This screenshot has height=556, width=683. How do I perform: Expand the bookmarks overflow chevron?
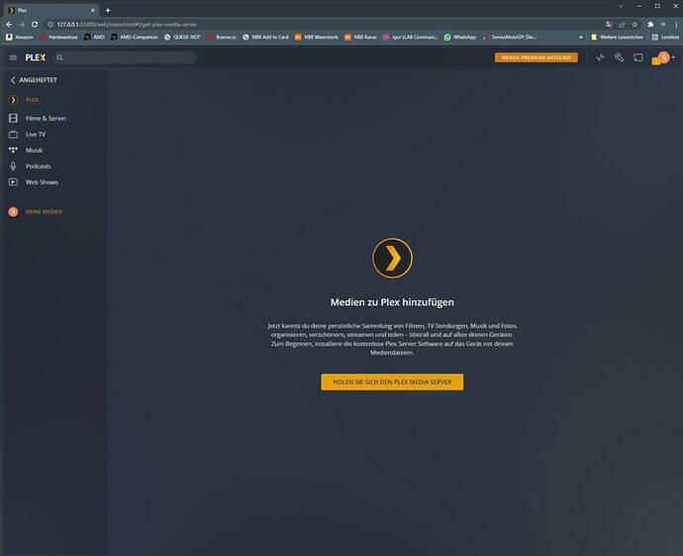click(581, 37)
